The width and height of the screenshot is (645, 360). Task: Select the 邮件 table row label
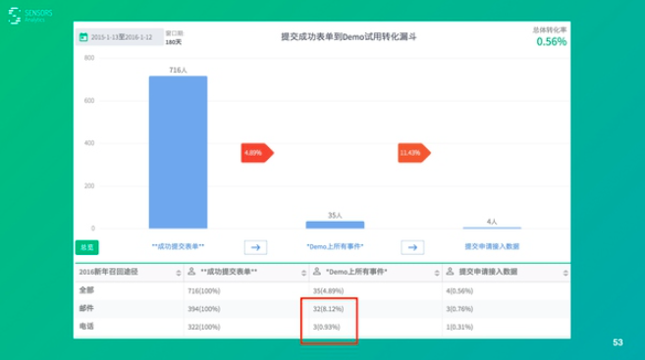pyautogui.click(x=86, y=308)
